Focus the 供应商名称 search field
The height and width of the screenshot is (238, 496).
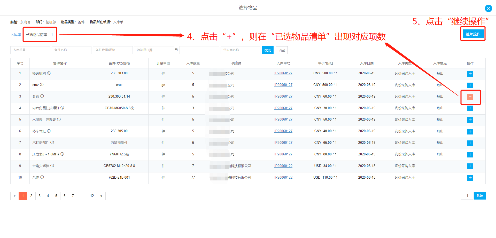[x=241, y=50]
